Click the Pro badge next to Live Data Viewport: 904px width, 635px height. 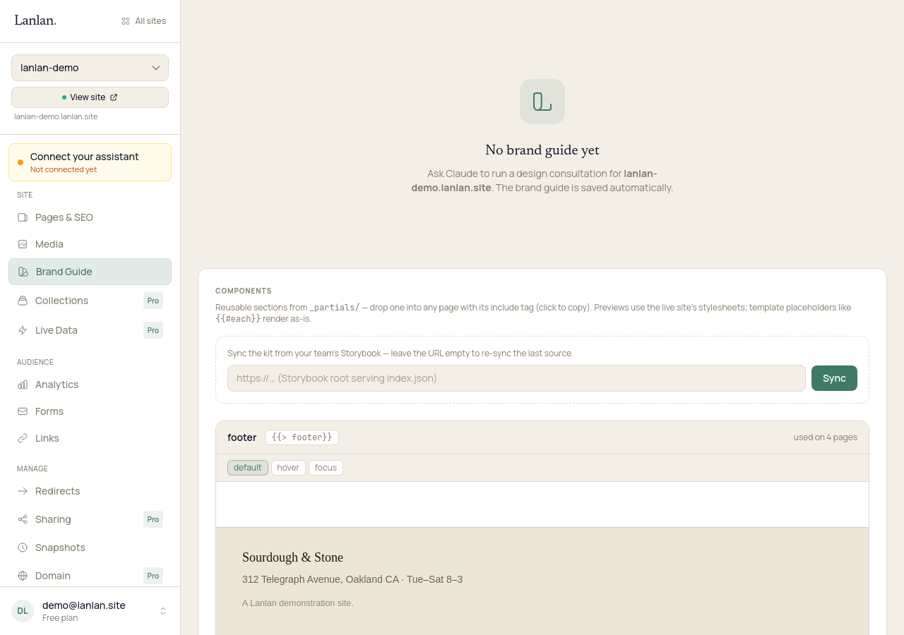(153, 330)
